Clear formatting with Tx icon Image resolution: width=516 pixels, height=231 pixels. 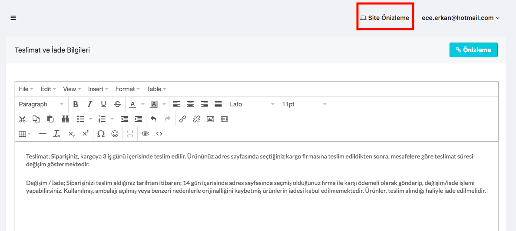point(56,134)
